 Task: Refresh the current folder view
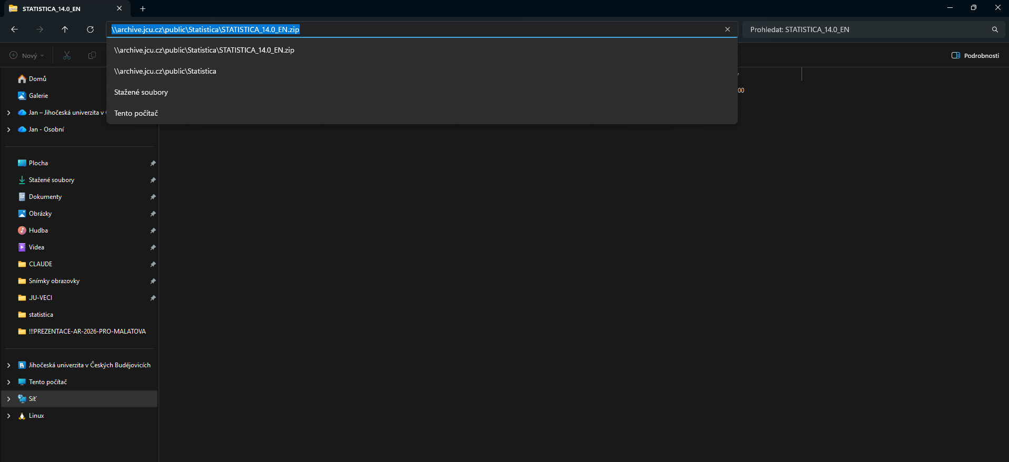[x=90, y=29]
